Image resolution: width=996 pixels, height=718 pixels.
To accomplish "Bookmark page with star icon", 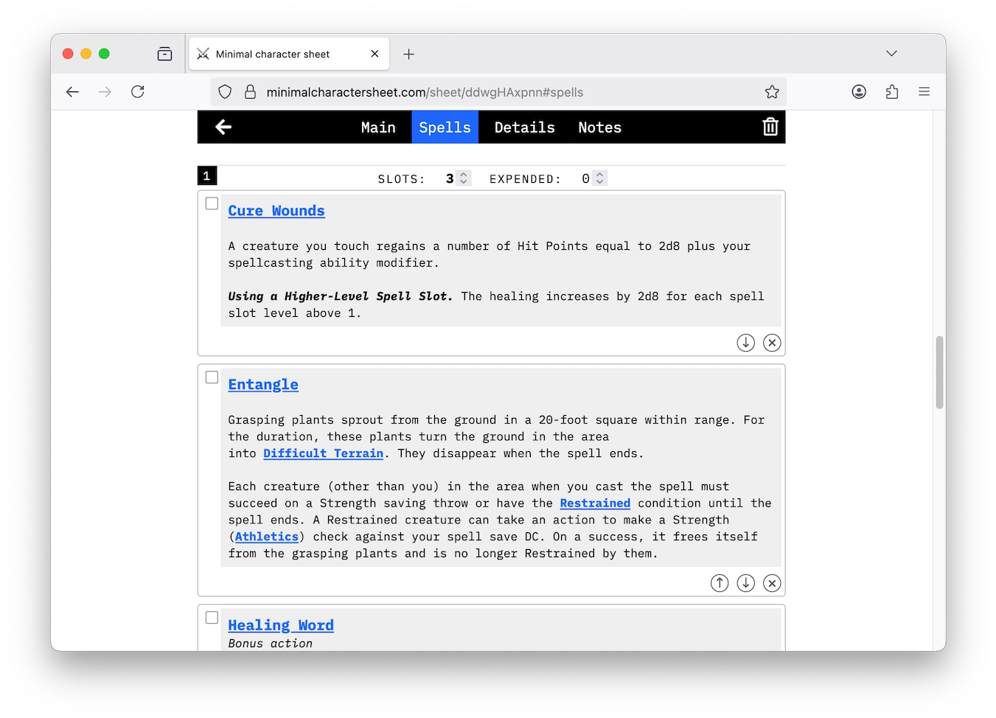I will pyautogui.click(x=772, y=92).
